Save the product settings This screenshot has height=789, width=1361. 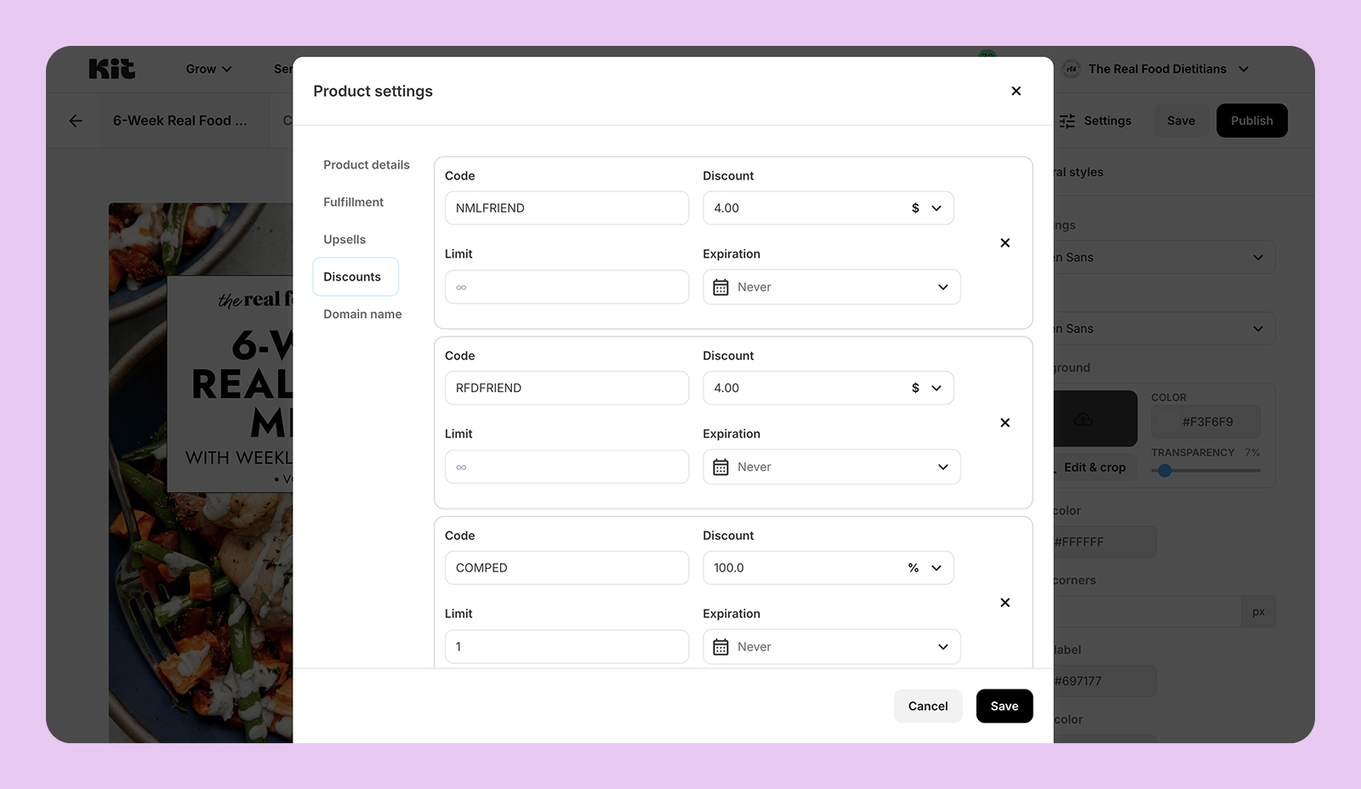[1004, 707]
